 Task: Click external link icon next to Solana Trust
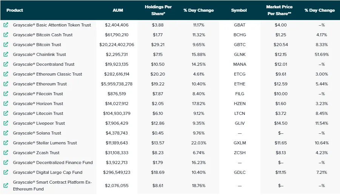[6, 133]
